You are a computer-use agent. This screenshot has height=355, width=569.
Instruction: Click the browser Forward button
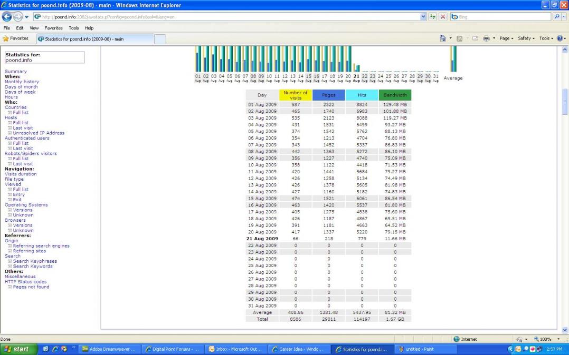click(17, 17)
